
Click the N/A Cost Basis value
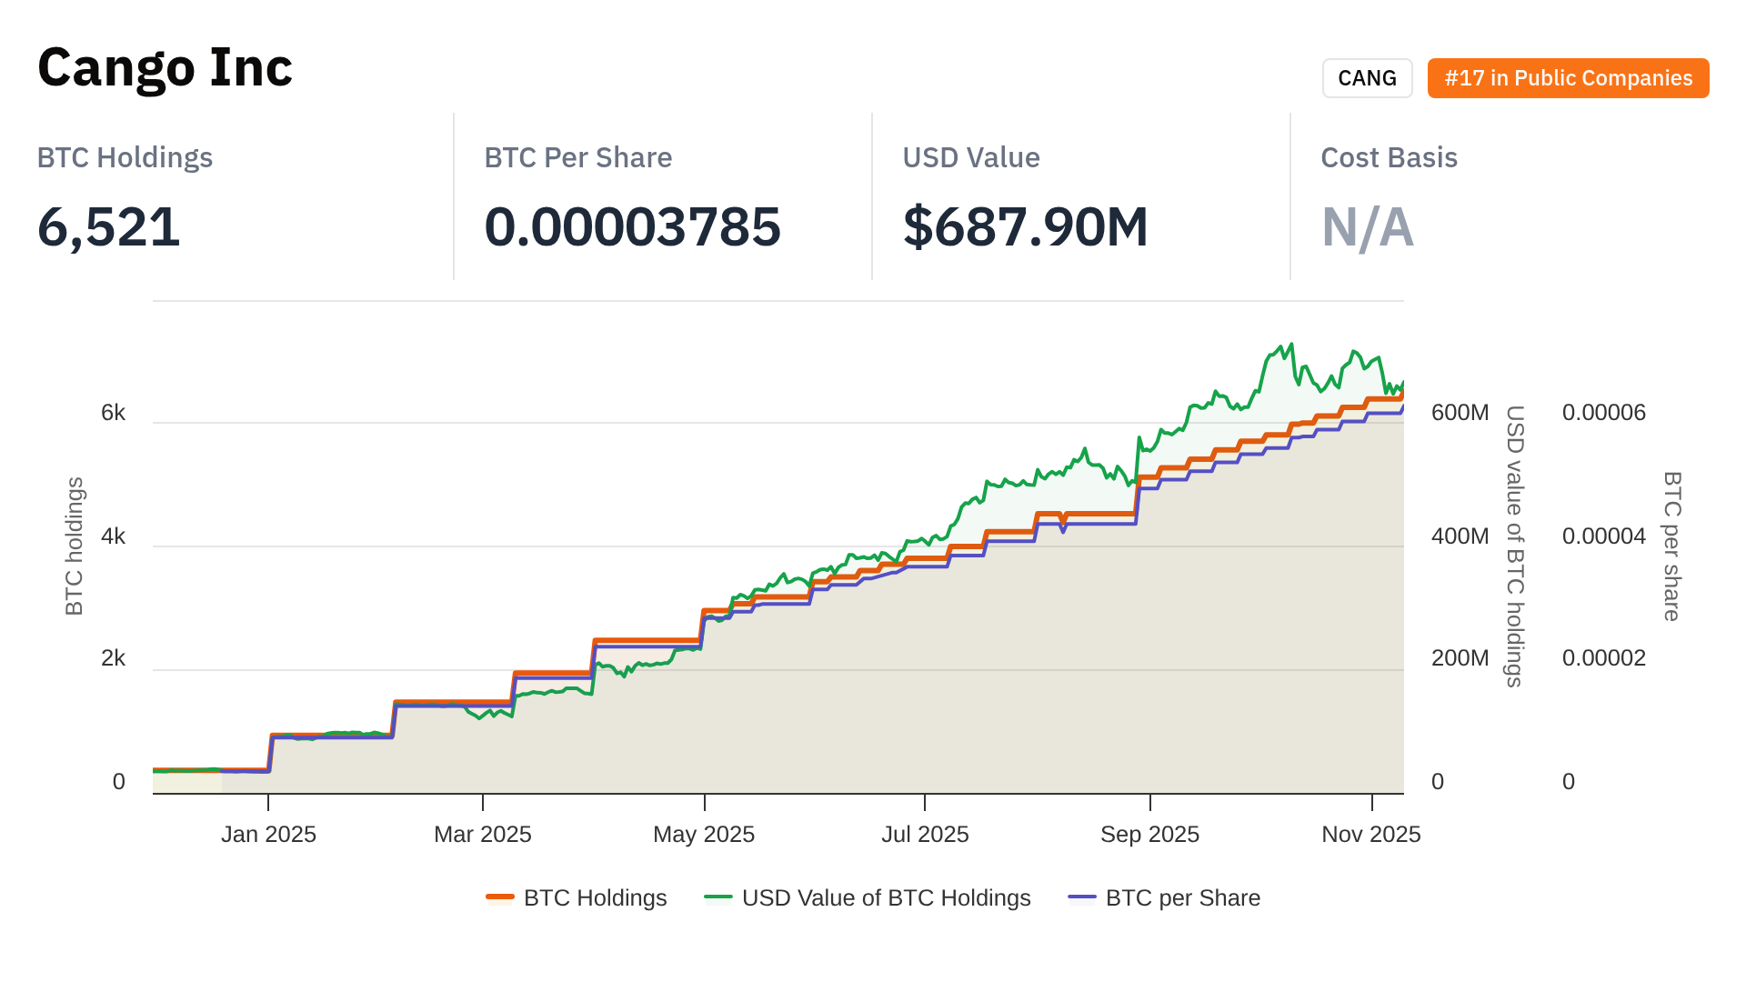coord(1367,226)
